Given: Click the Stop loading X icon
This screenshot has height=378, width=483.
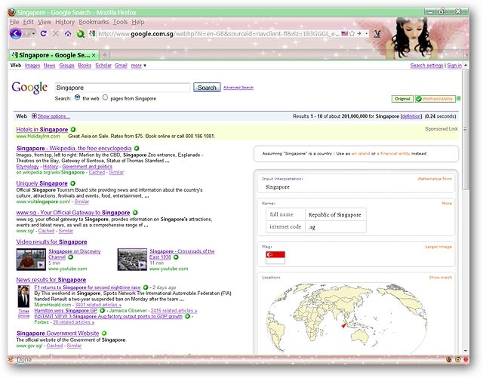Looking at the screenshot, I should click(x=56, y=33).
